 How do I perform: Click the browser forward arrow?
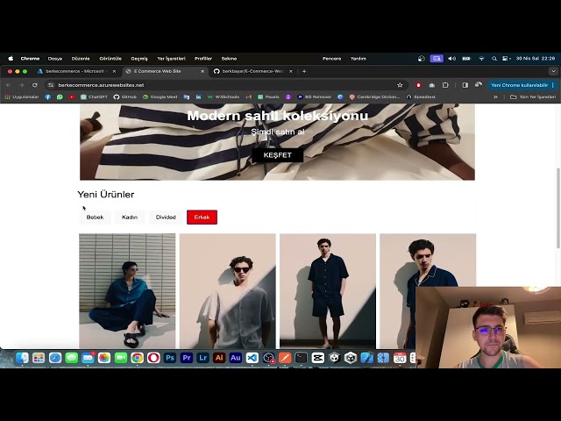click(21, 85)
